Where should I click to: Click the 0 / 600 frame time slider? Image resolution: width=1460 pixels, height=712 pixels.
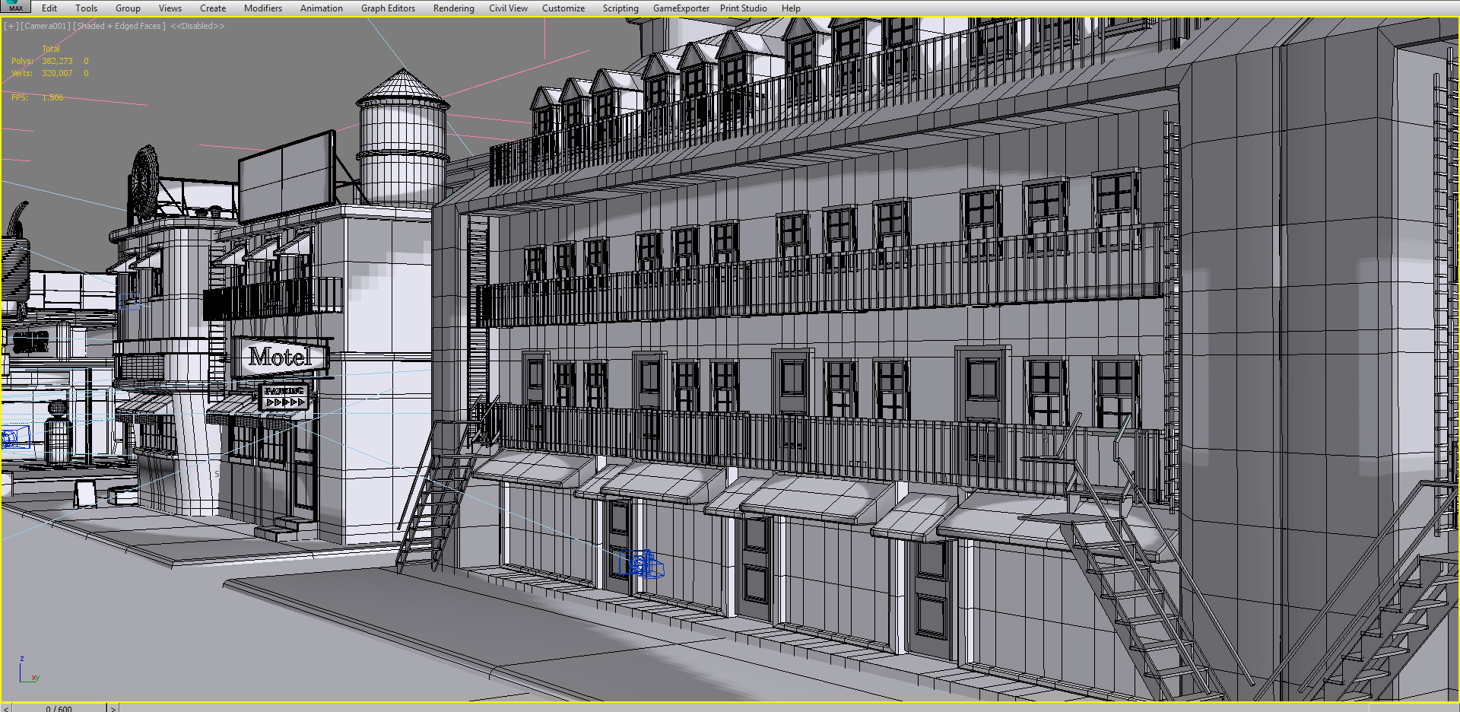click(61, 707)
